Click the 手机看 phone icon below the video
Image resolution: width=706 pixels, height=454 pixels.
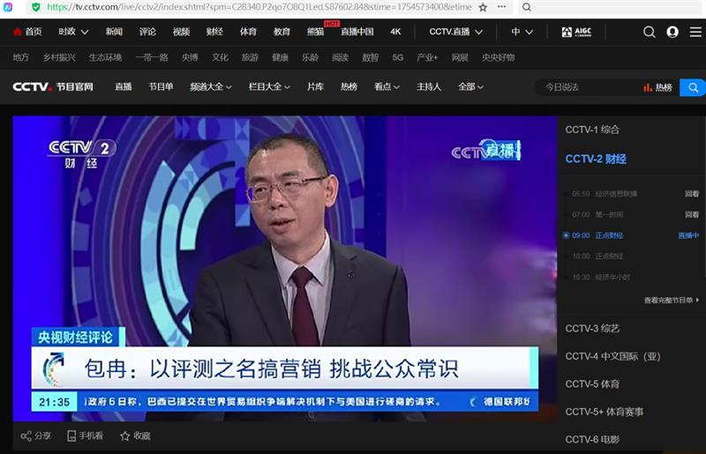(x=71, y=435)
